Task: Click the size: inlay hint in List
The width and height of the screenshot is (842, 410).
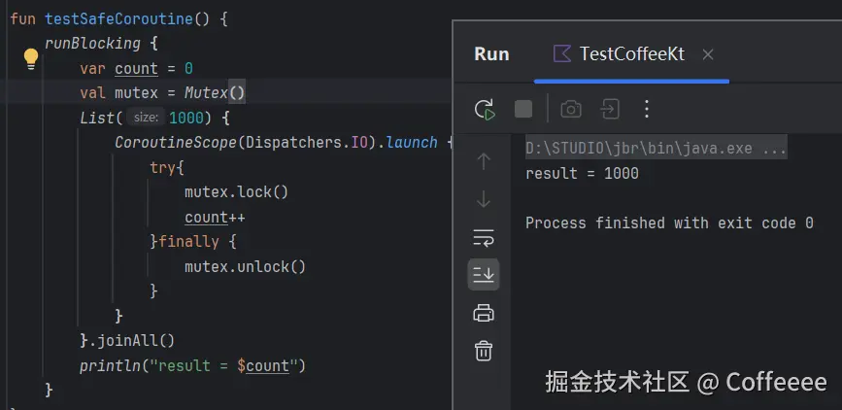Action: [x=146, y=119]
